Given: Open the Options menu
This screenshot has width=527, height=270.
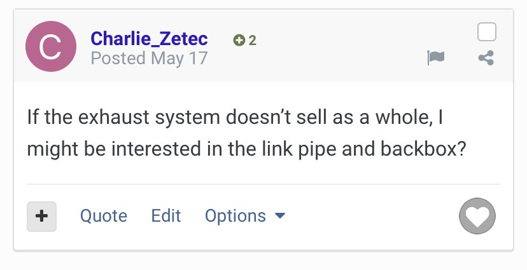Looking at the screenshot, I should click(x=245, y=215).
